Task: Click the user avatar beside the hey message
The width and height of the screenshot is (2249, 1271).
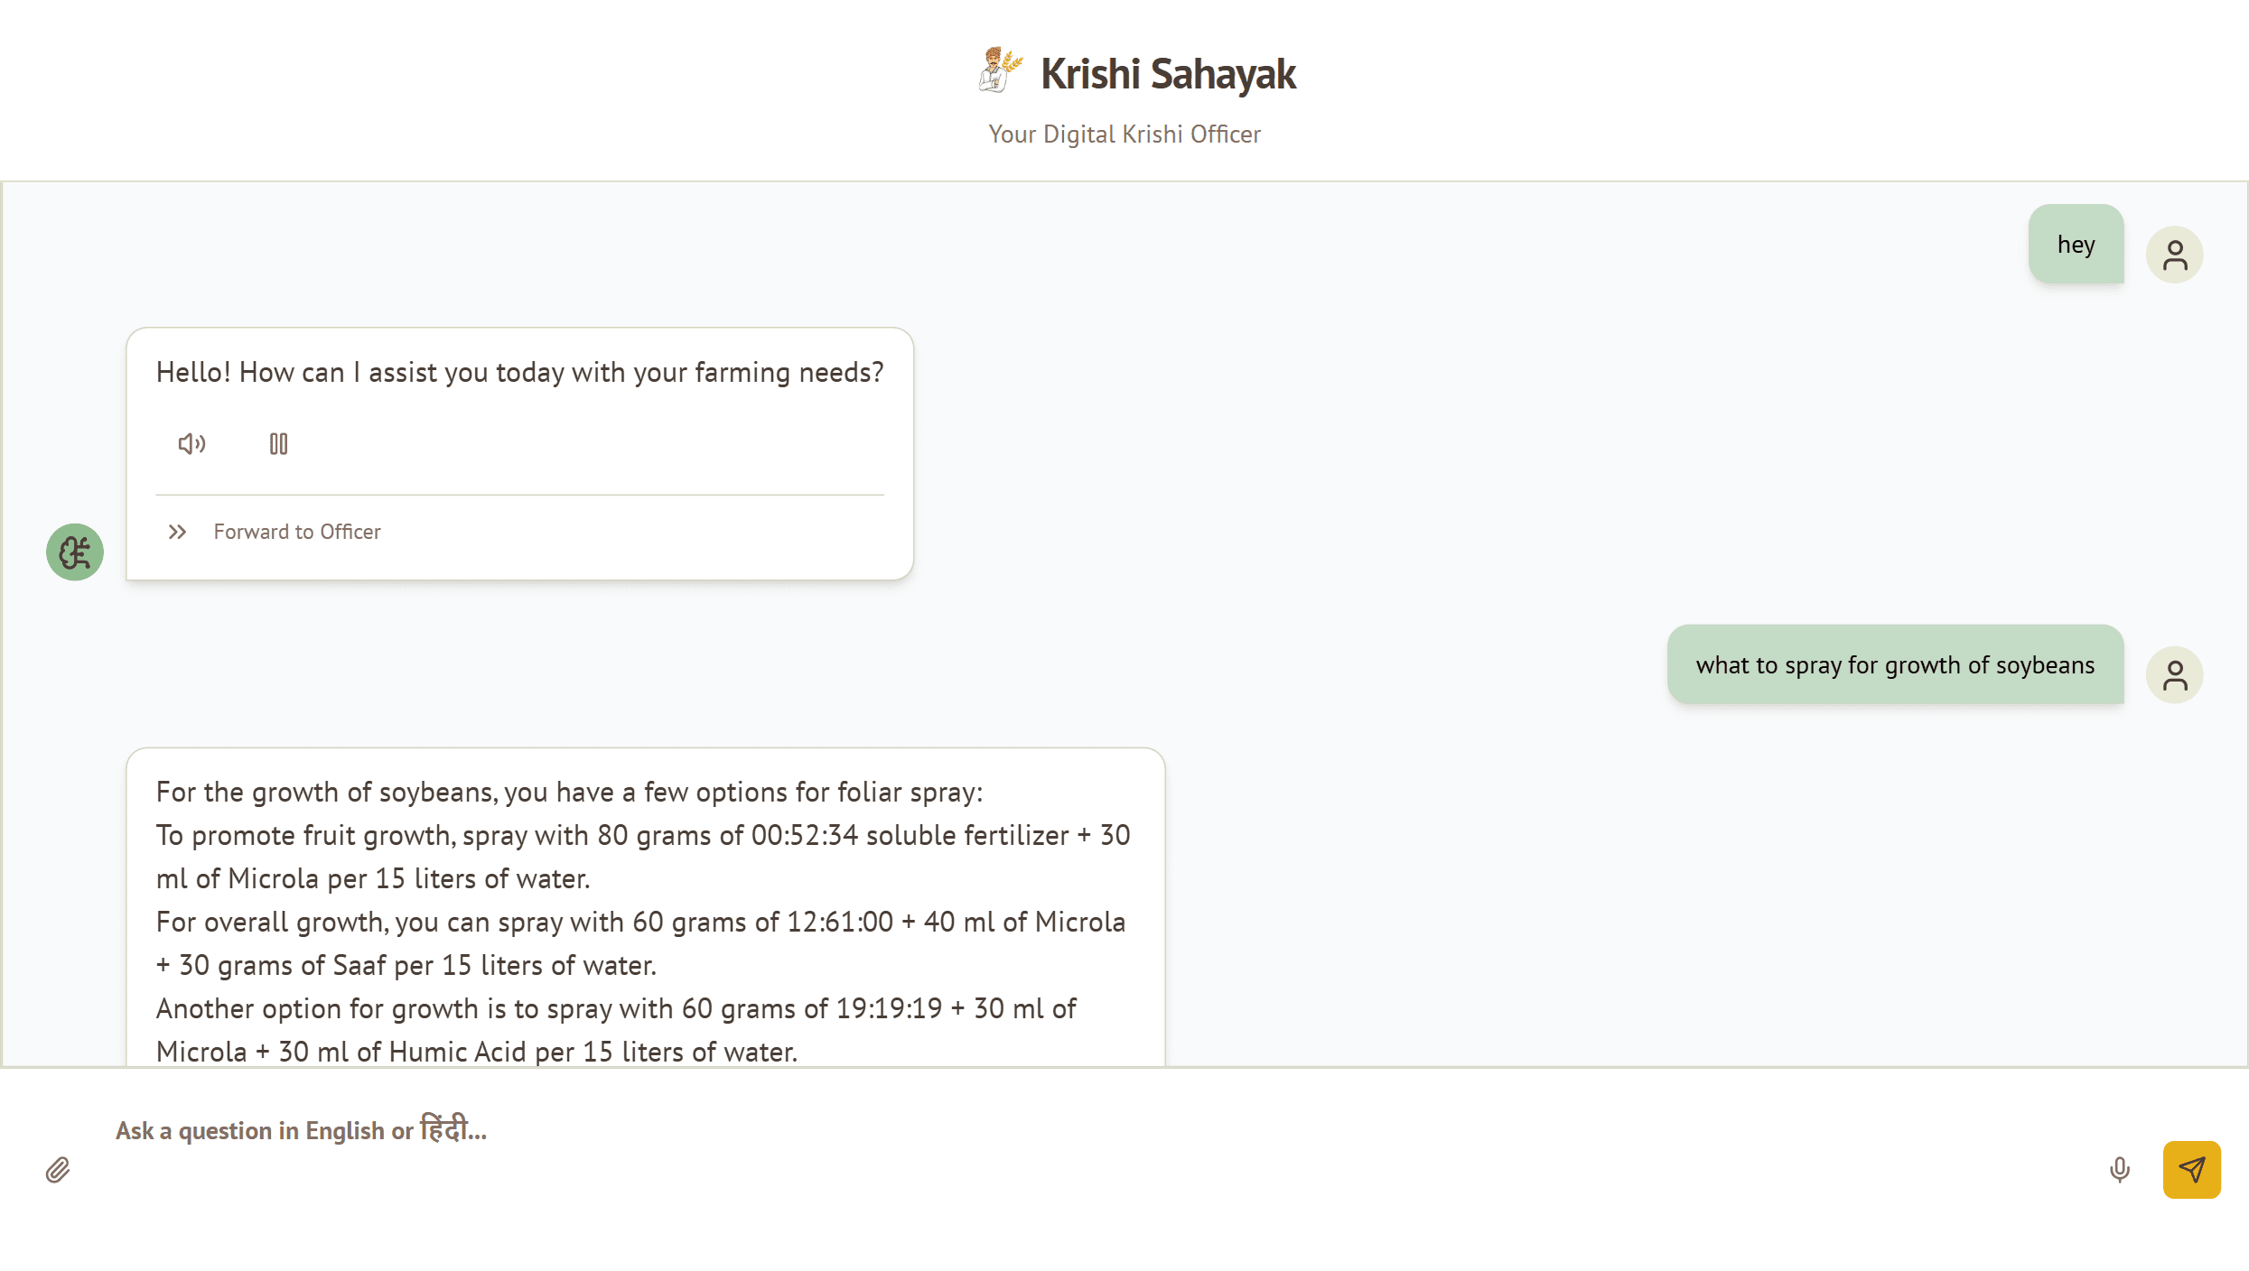Action: [x=2175, y=254]
